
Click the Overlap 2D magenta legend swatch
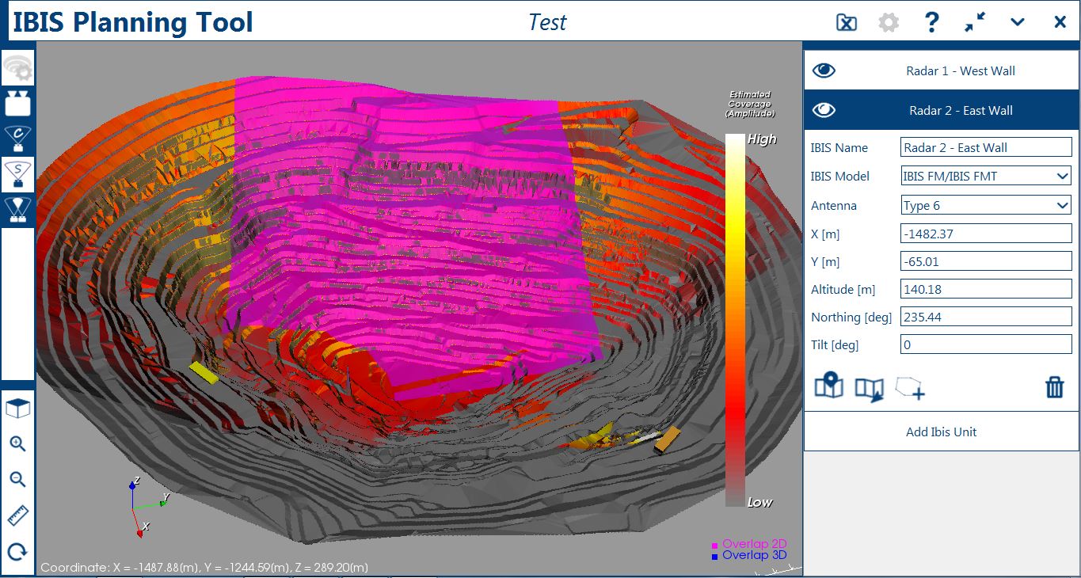pos(715,546)
